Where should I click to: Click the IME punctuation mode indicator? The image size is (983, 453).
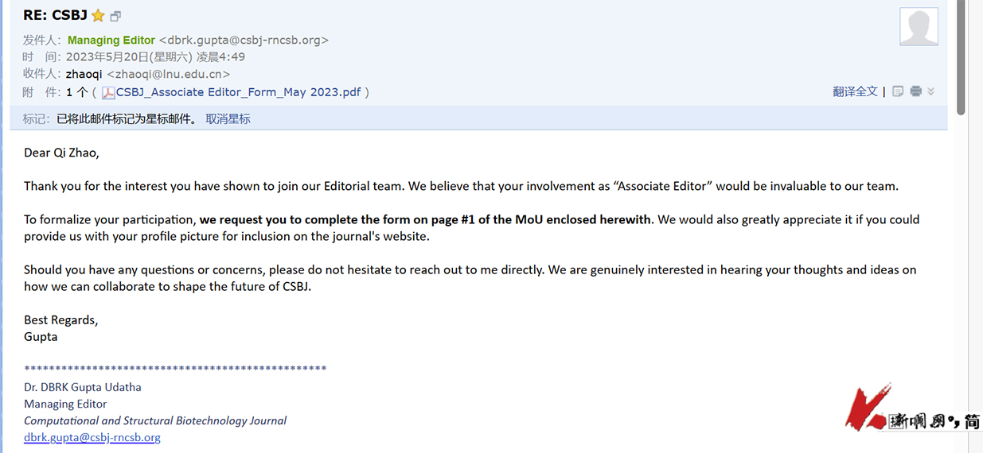(954, 421)
